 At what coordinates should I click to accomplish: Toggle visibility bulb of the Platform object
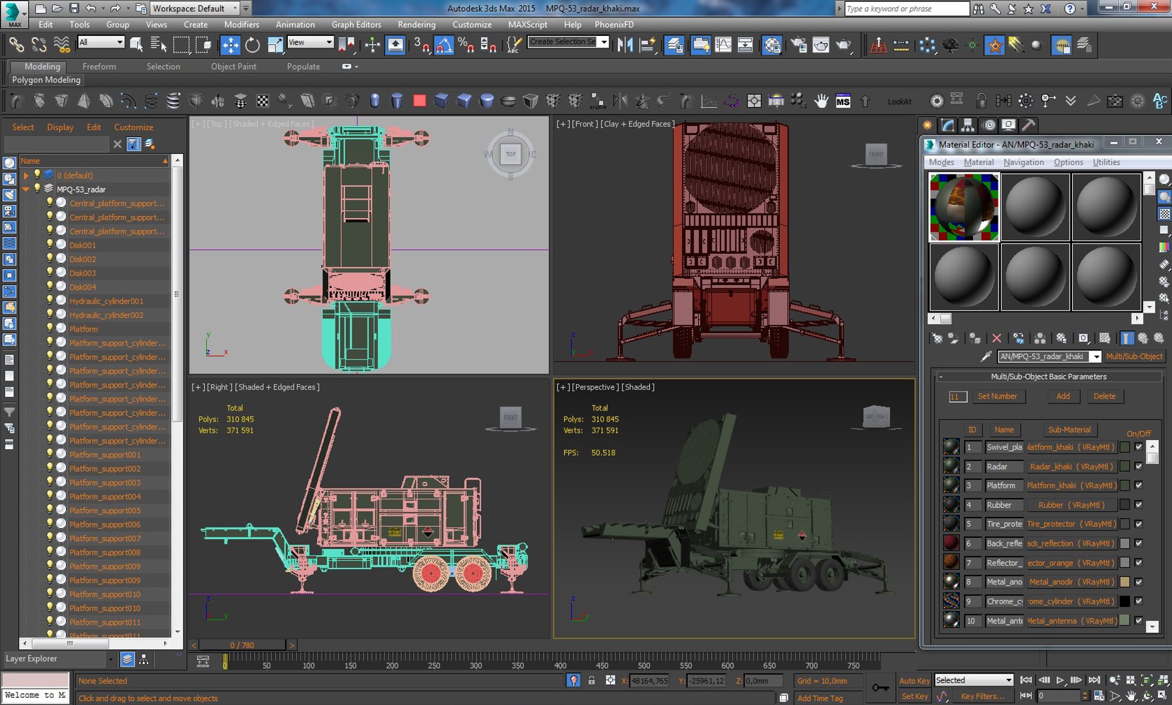coord(50,328)
